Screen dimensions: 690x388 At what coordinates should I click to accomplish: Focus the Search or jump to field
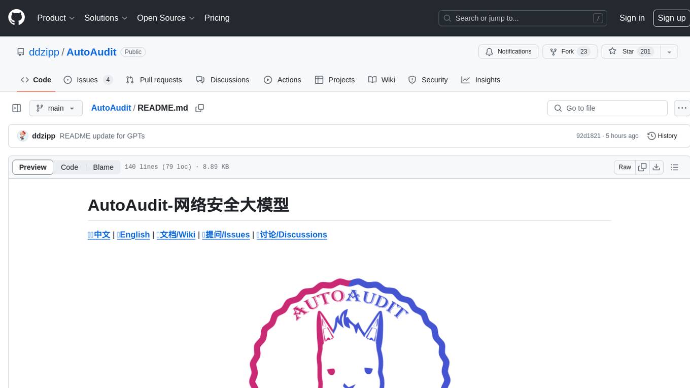pos(524,18)
